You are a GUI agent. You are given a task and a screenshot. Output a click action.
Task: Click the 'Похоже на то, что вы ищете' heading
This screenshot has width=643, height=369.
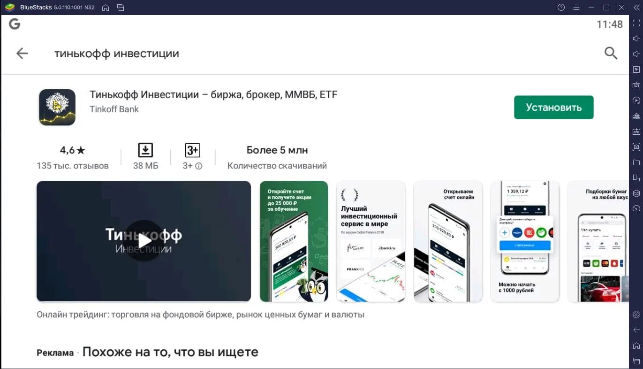(x=170, y=352)
